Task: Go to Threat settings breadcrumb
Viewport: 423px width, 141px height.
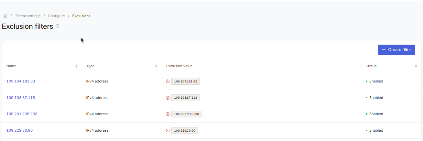Action: (28, 16)
